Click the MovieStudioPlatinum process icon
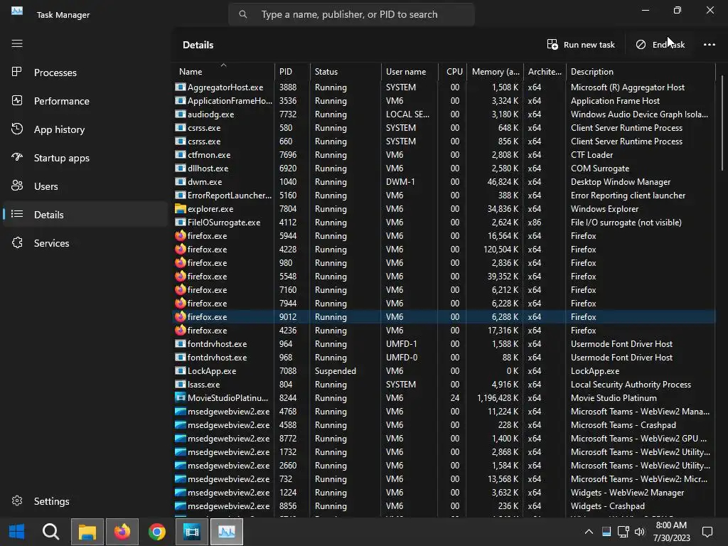 [x=180, y=398]
